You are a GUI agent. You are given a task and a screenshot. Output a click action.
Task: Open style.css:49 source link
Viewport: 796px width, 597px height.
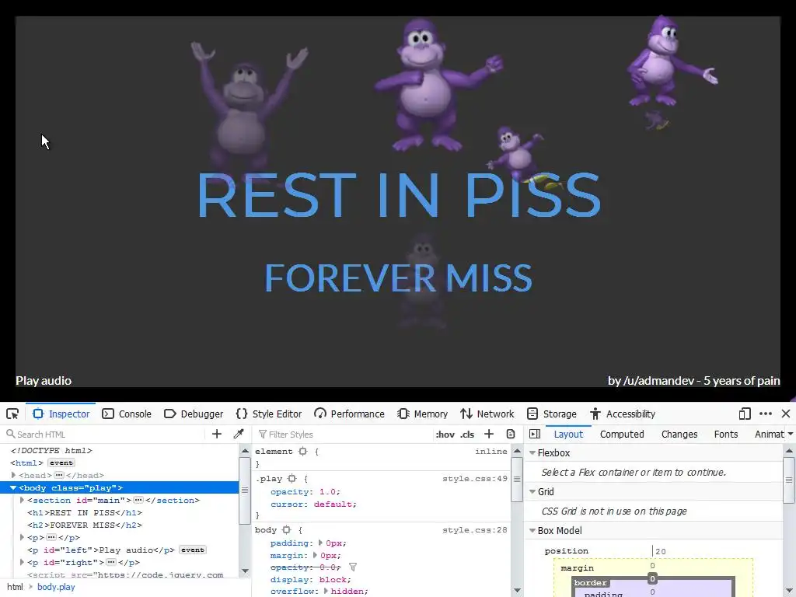[x=475, y=479]
